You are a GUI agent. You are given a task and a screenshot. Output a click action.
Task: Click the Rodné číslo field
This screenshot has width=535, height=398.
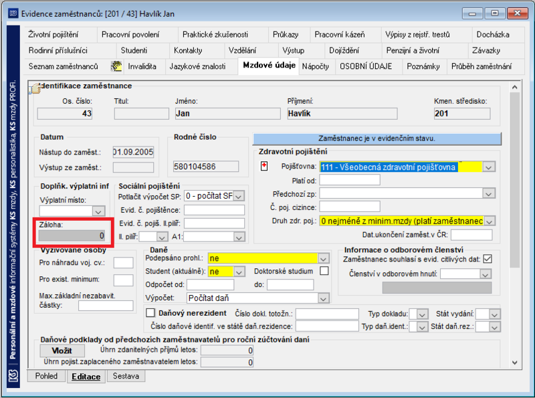point(206,167)
